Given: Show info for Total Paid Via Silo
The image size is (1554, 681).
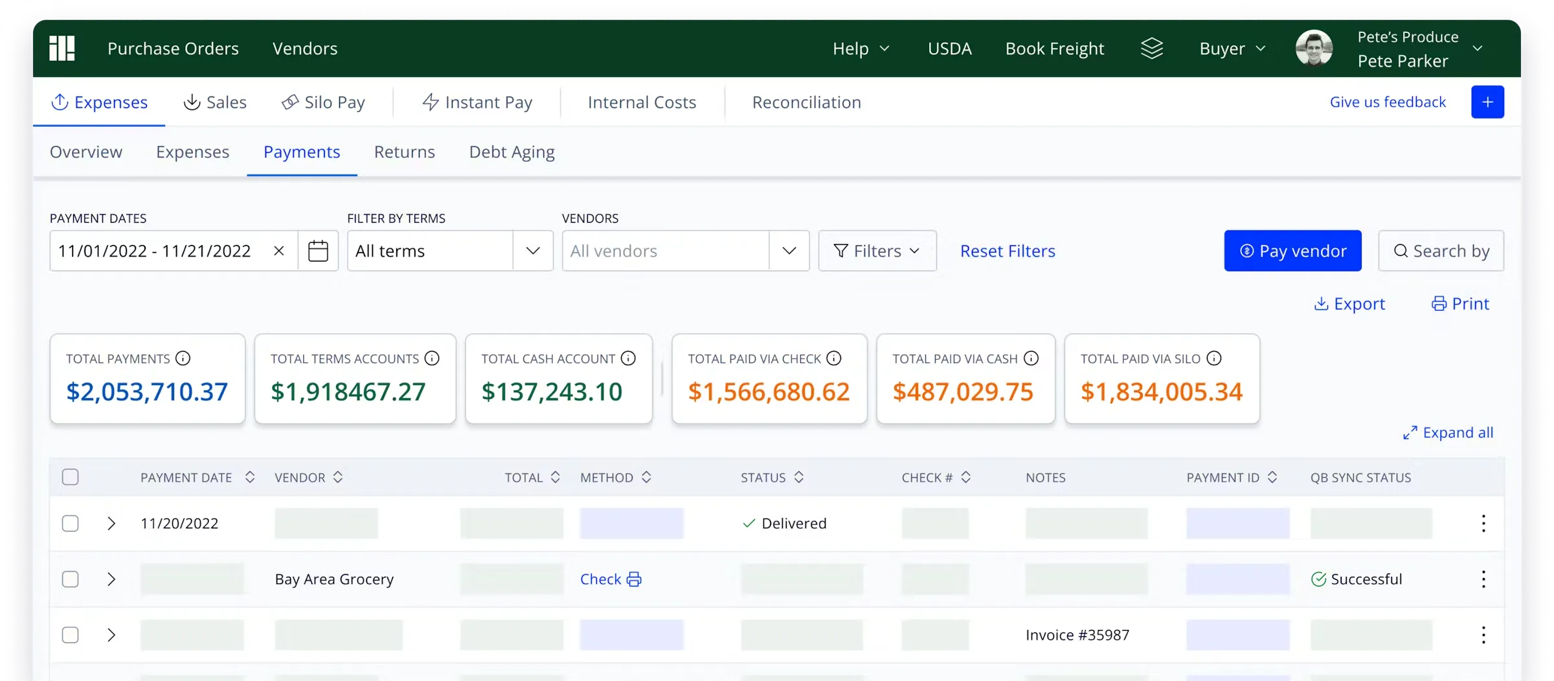Looking at the screenshot, I should pos(1214,359).
